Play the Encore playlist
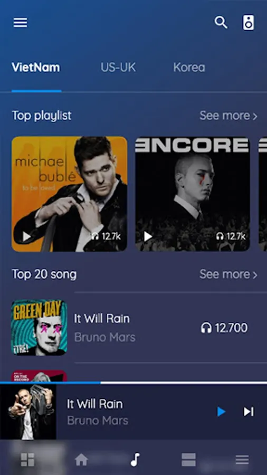The height and width of the screenshot is (475, 267). (148, 236)
